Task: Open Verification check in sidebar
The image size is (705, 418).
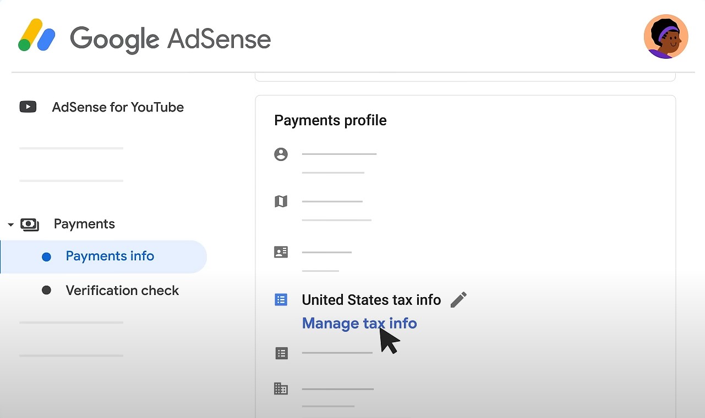Action: pyautogui.click(x=122, y=291)
